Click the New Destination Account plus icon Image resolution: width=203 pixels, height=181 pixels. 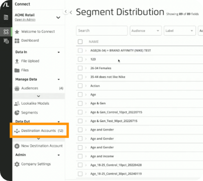(17, 146)
